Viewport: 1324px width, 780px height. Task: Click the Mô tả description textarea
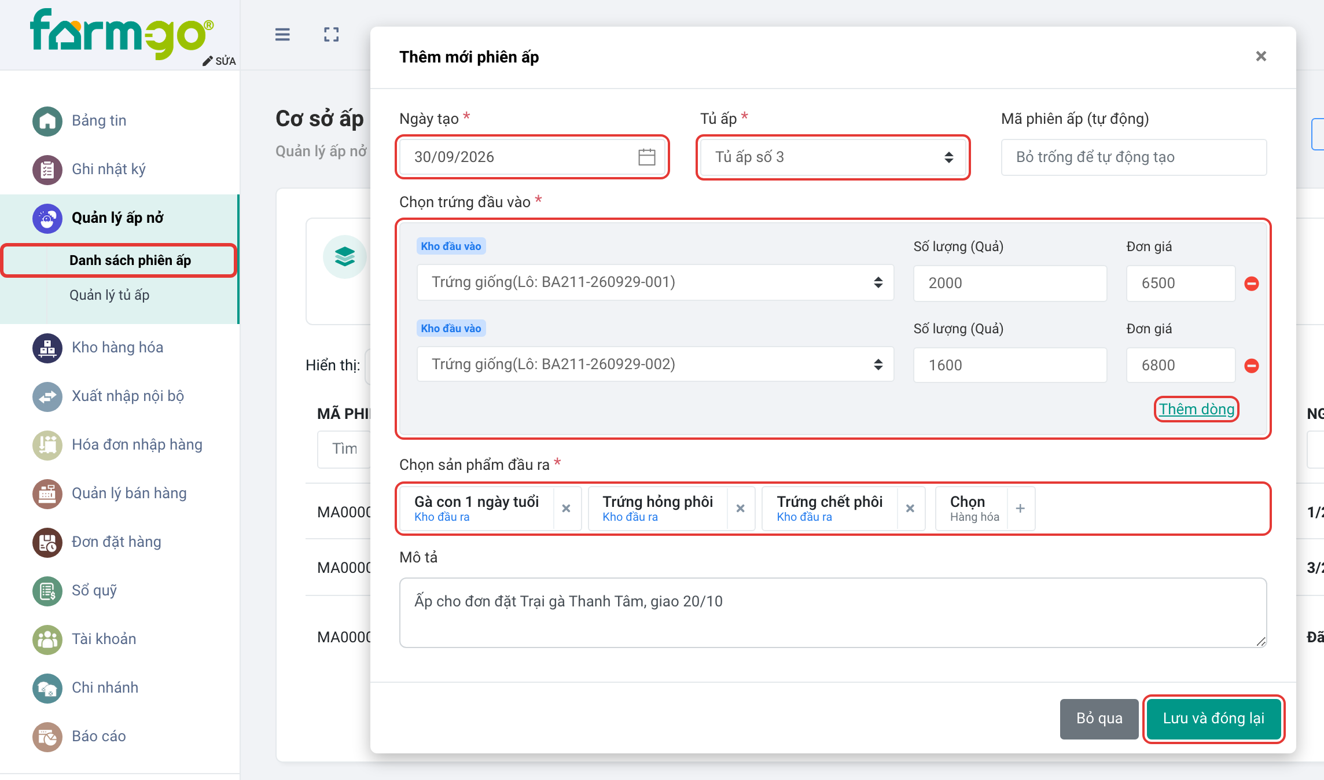tap(833, 613)
